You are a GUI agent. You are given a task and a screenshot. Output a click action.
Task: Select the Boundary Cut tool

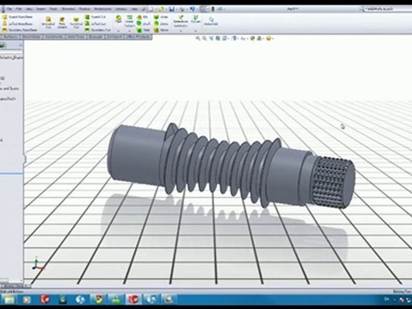(x=97, y=30)
